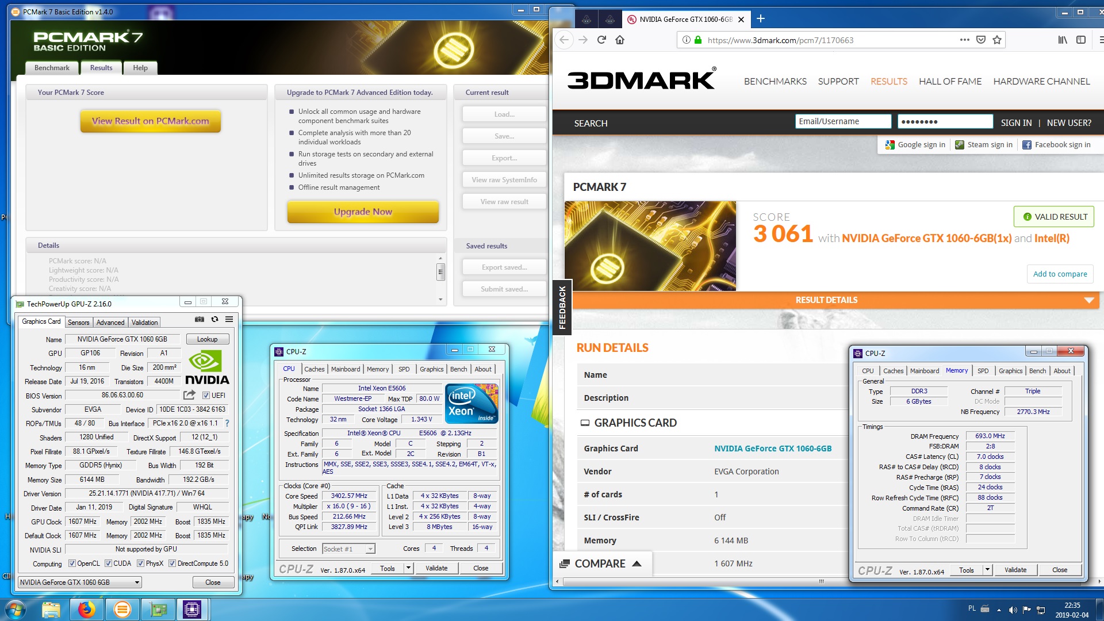Click Google sign in icon

(x=890, y=145)
